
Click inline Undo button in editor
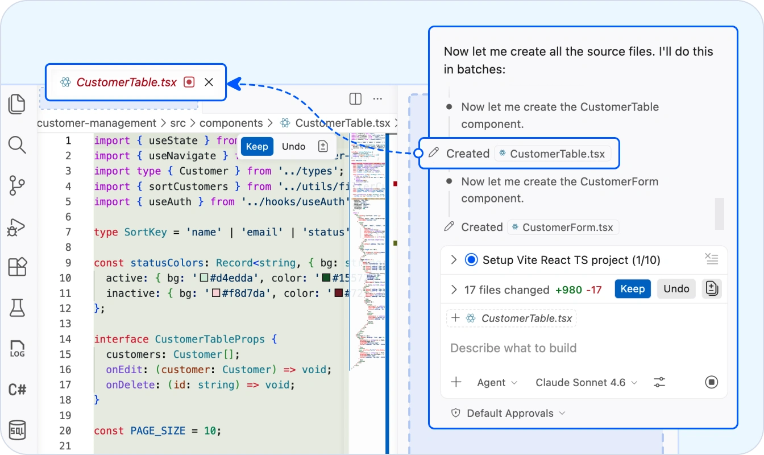click(x=294, y=147)
